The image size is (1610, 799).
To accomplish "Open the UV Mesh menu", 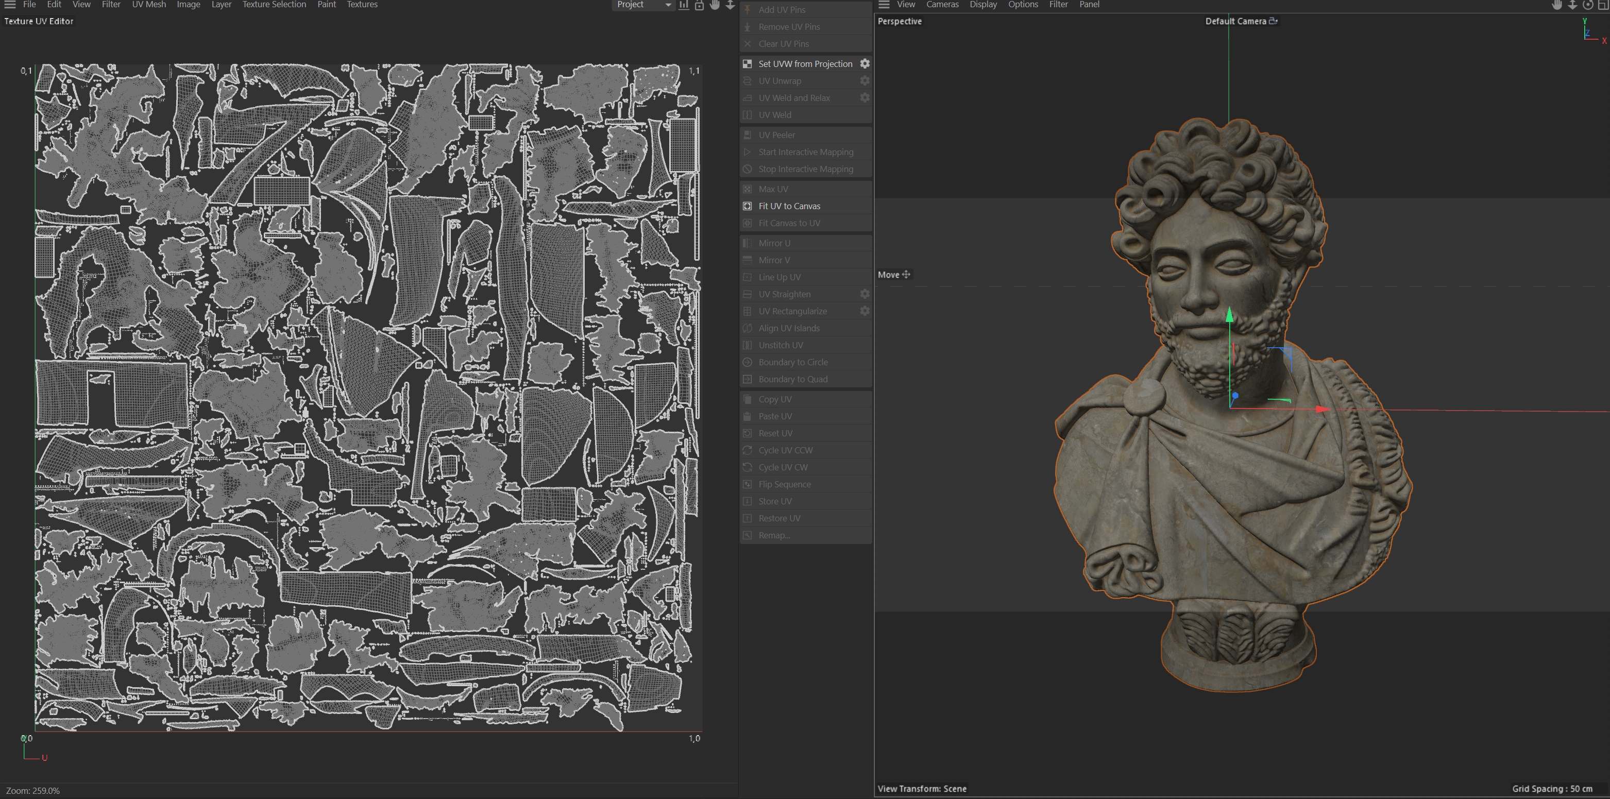I will coord(149,4).
